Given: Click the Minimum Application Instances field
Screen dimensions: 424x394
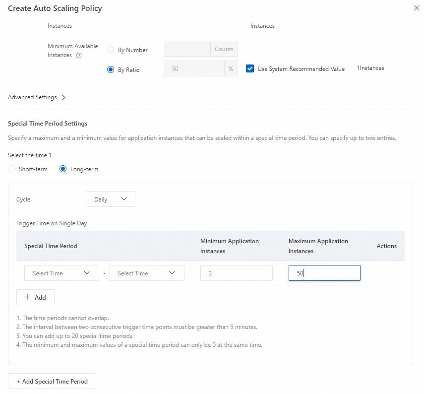Looking at the screenshot, I should coord(236,273).
